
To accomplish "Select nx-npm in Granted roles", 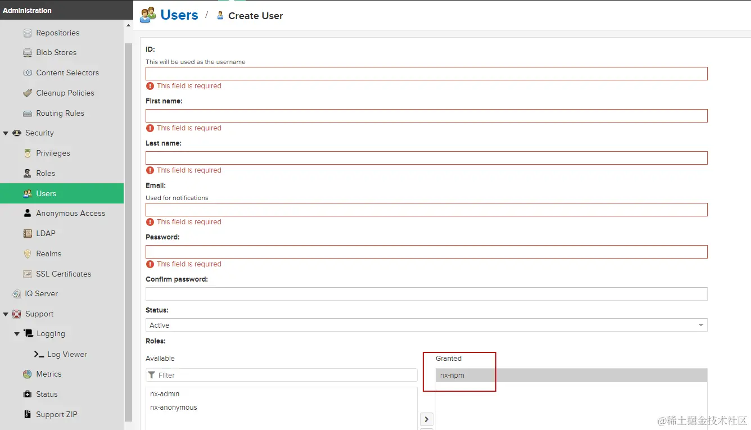I will [571, 375].
